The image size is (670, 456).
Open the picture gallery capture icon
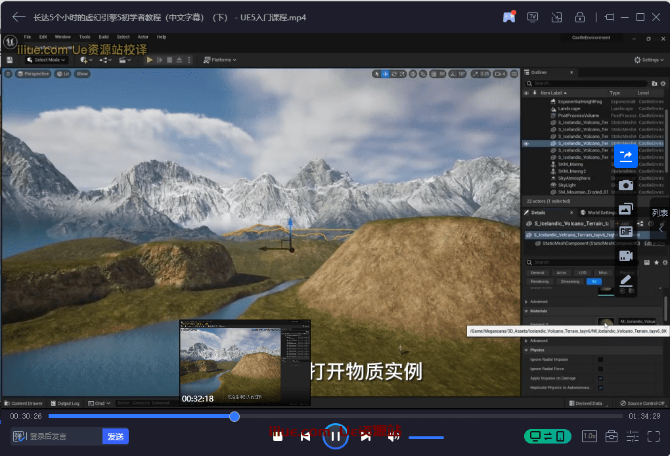(x=625, y=209)
